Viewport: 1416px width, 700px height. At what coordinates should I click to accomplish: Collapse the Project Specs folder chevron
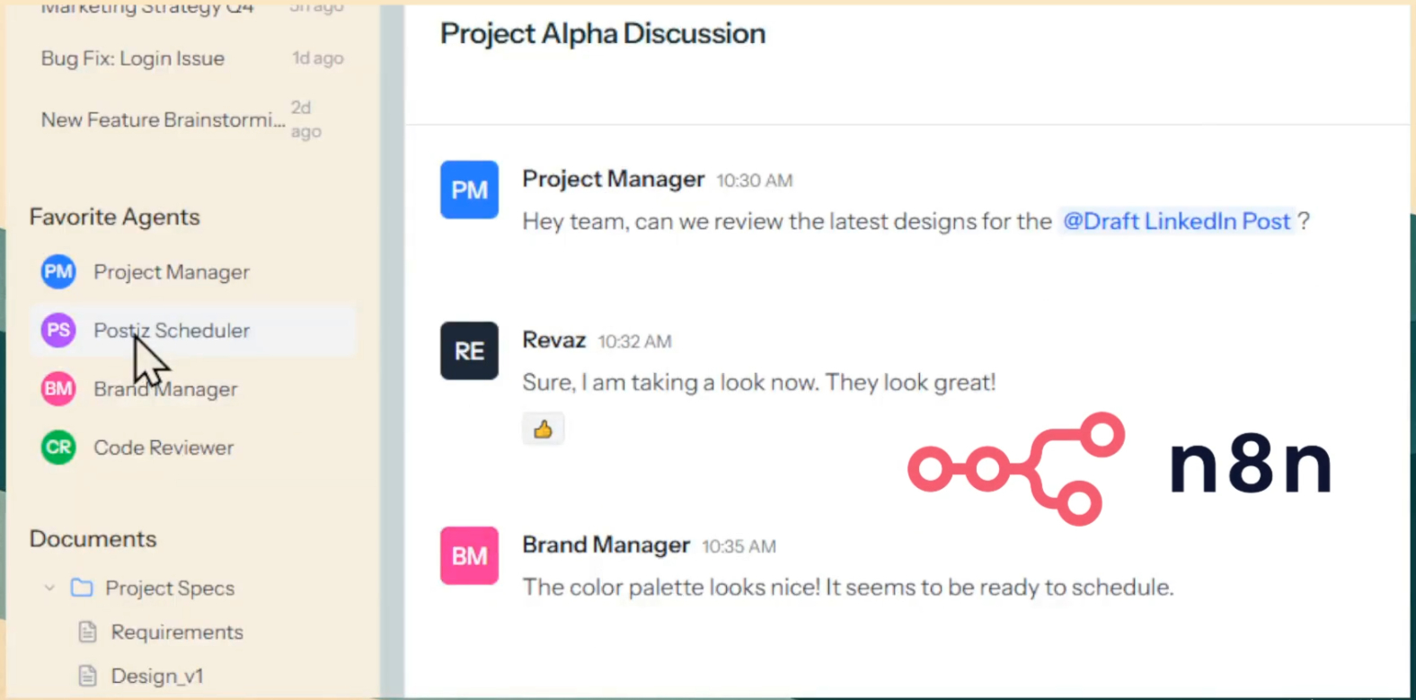pos(49,588)
